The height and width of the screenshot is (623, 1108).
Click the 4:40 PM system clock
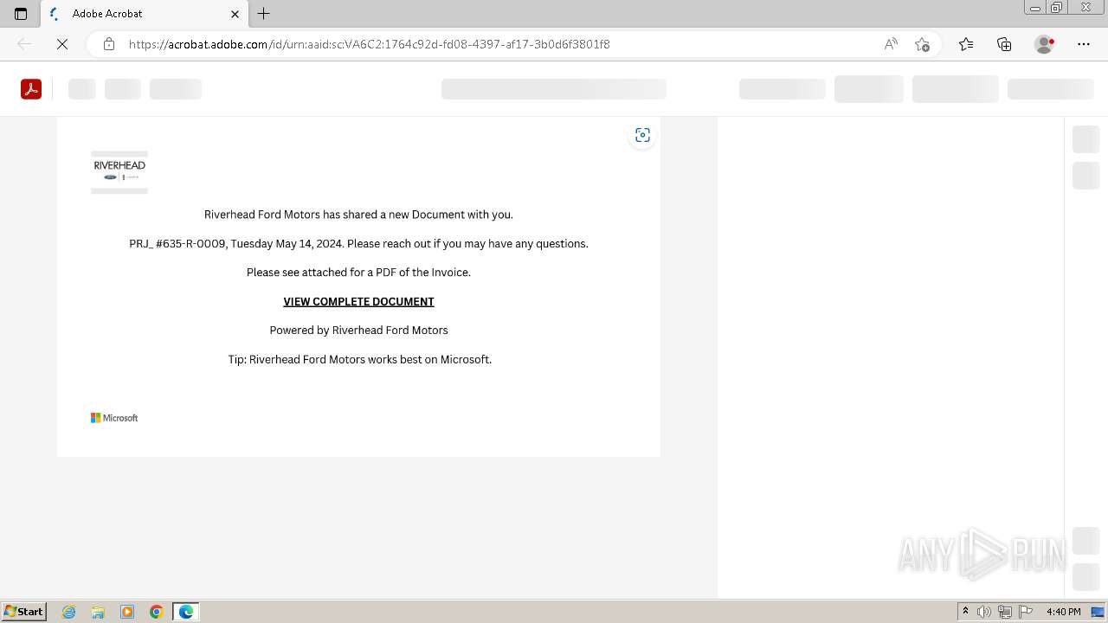[x=1063, y=612]
